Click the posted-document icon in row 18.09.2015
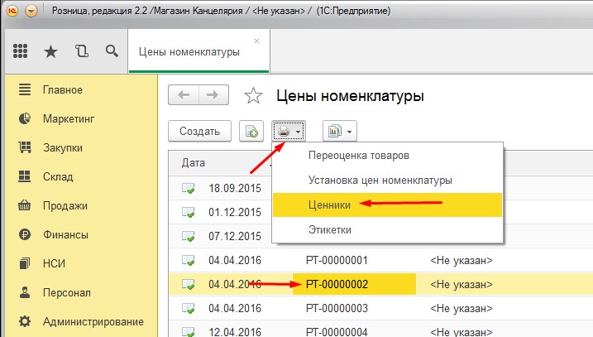 click(x=189, y=188)
